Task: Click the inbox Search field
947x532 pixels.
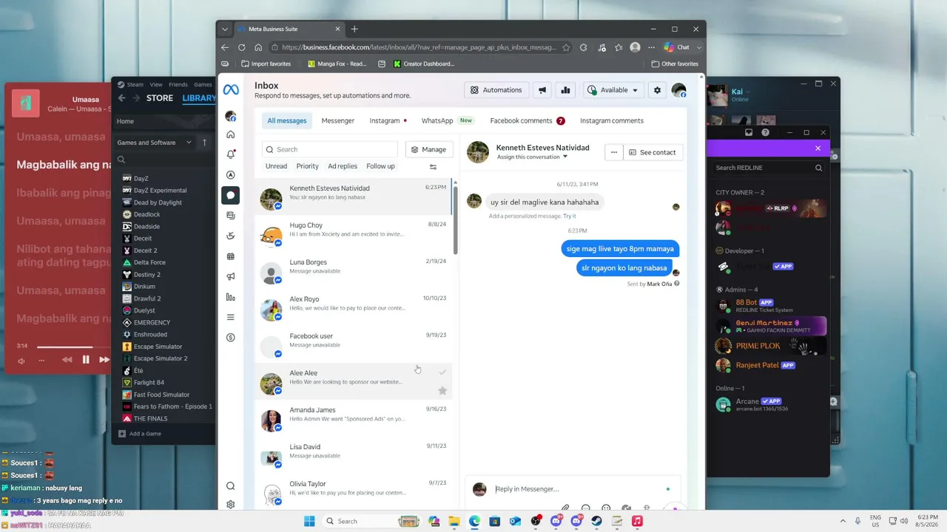Action: pyautogui.click(x=330, y=149)
